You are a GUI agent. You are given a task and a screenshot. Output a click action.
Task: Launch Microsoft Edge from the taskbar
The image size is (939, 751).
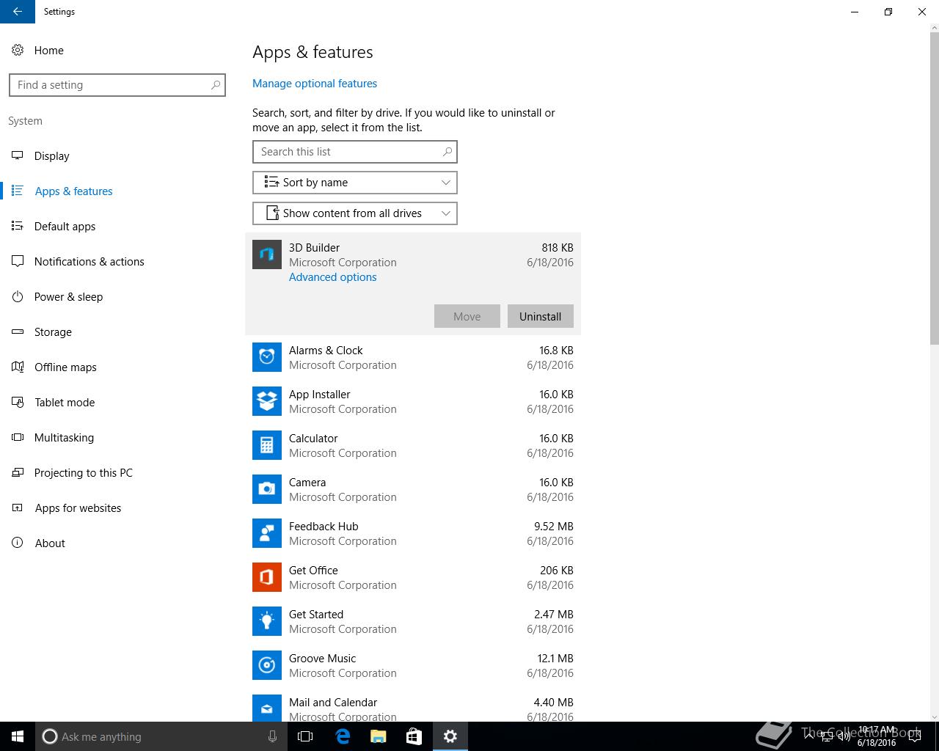point(343,736)
